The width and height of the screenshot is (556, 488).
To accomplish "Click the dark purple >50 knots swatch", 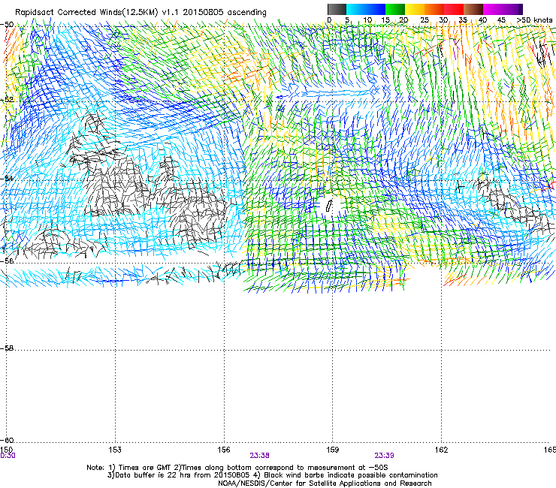I will pyautogui.click(x=521, y=9).
